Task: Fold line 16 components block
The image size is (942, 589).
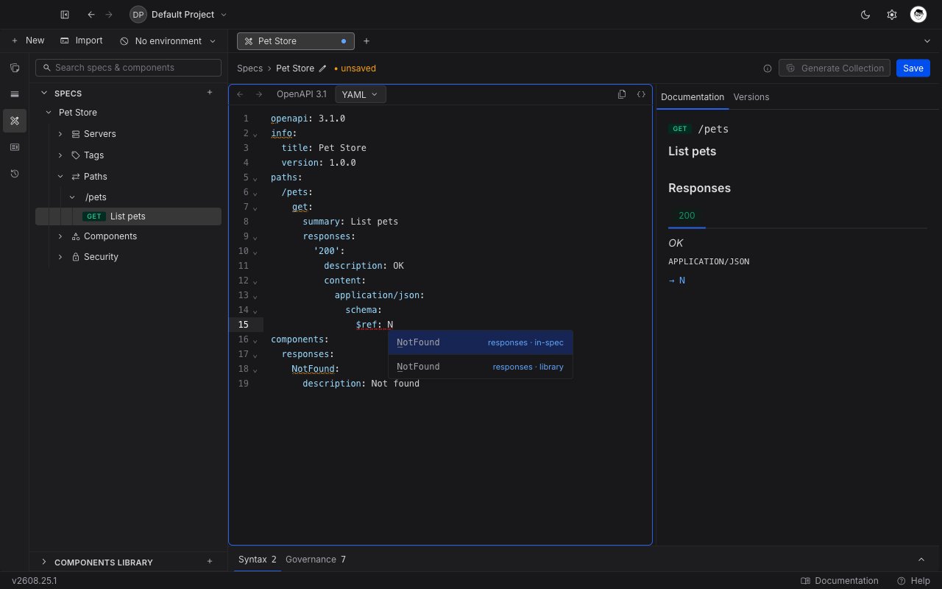Action: point(255,340)
